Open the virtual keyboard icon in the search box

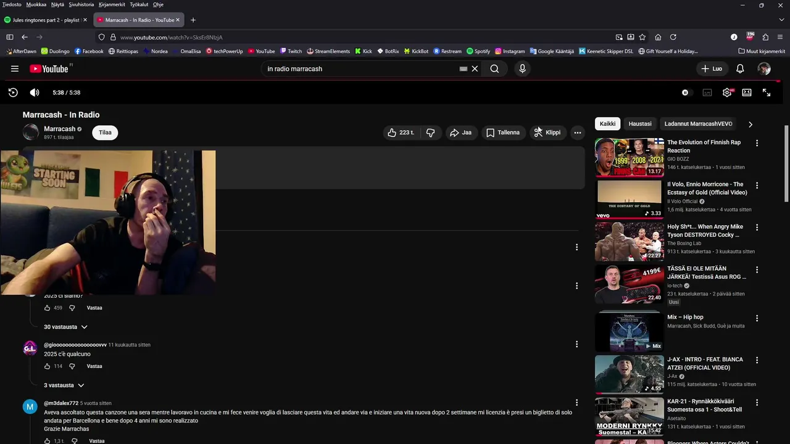point(464,69)
